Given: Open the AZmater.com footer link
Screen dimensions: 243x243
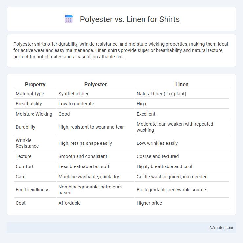Looking at the screenshot, I should (x=221, y=227).
